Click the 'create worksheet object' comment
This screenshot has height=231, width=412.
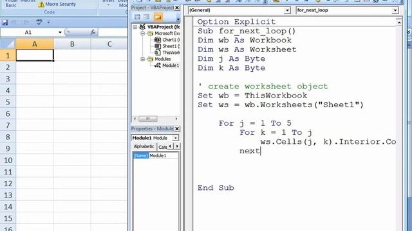[x=263, y=87]
